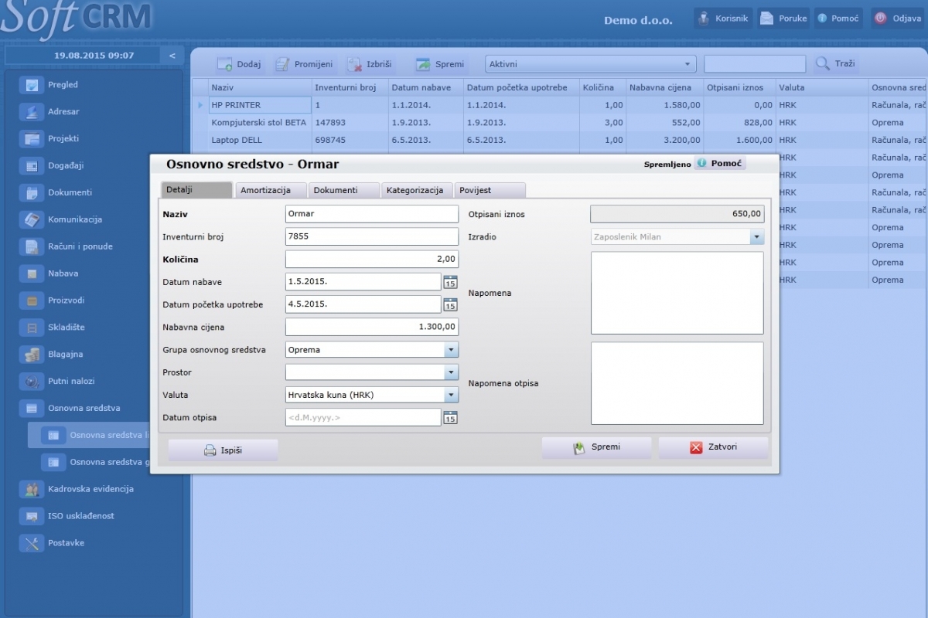The width and height of the screenshot is (928, 618).
Task: Open the Adresar sidebar icon
Action: (32, 112)
